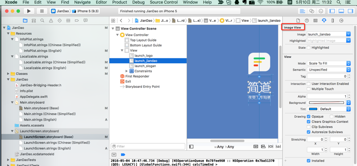Select launch_slogan in document outline
357x166 pixels.
[x=145, y=66]
